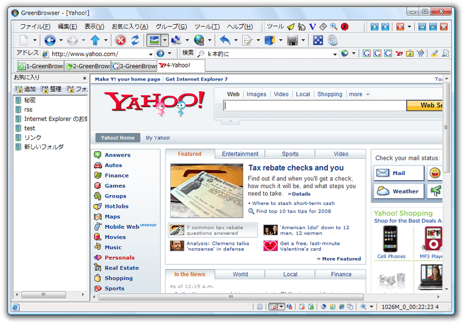The image size is (463, 323).
Task: Open the リンク favorites folder
Action: (x=29, y=137)
